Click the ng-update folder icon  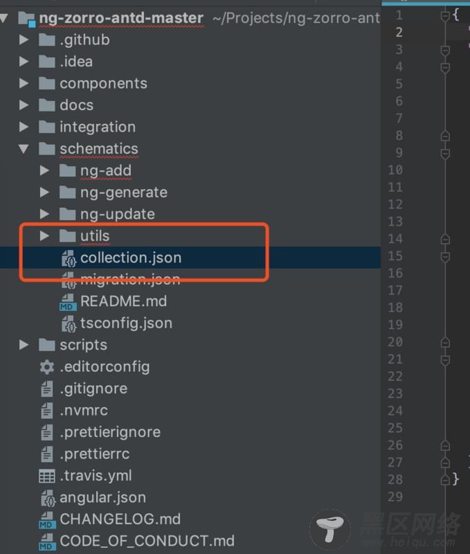(x=67, y=215)
